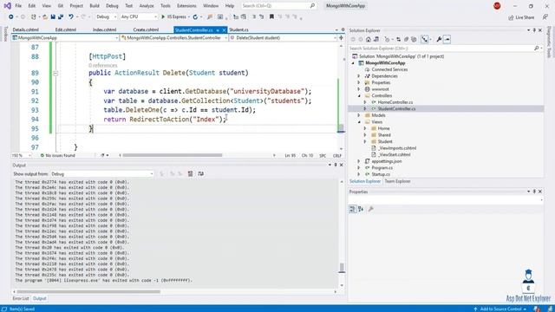Toggle bookmark icon in toolbar
This screenshot has width=555, height=312.
point(271,16)
